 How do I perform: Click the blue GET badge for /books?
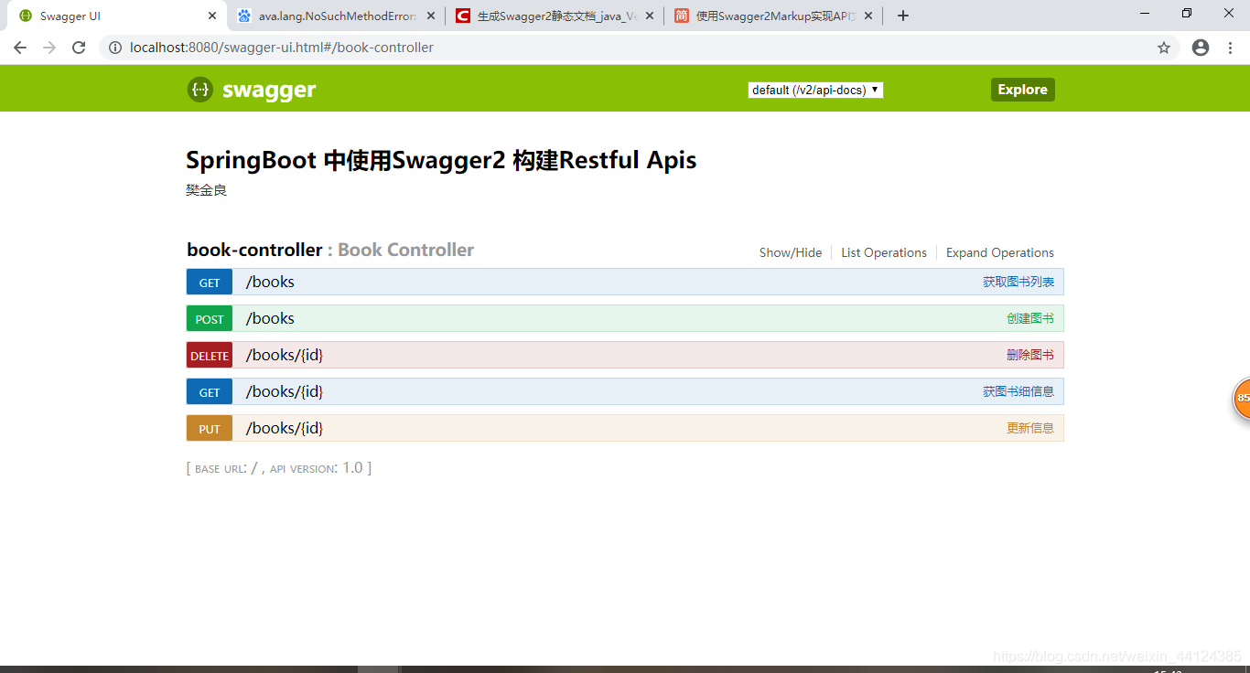click(x=210, y=282)
